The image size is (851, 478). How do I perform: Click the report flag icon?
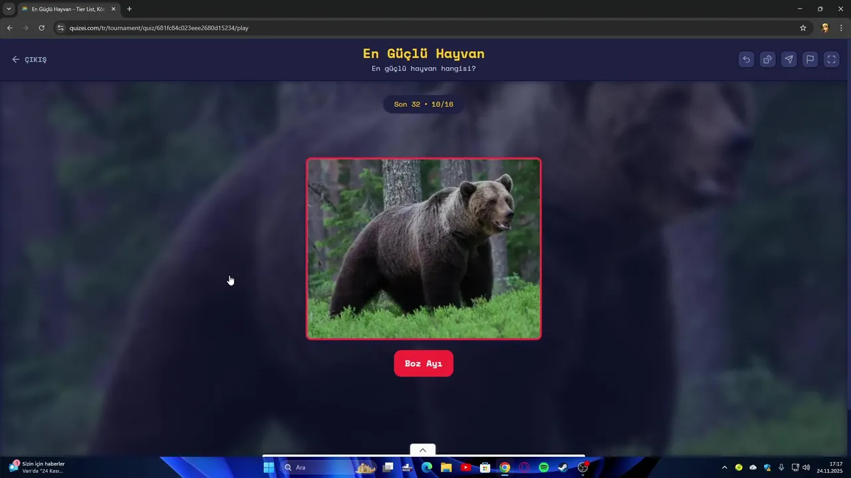pos(810,59)
